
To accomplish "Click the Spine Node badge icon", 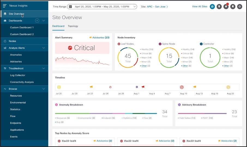I will [x=160, y=44].
